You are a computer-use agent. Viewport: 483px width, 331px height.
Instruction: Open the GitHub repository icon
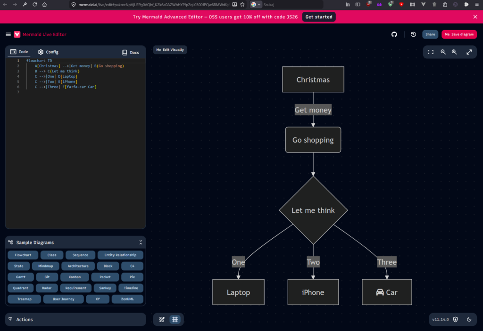[394, 34]
